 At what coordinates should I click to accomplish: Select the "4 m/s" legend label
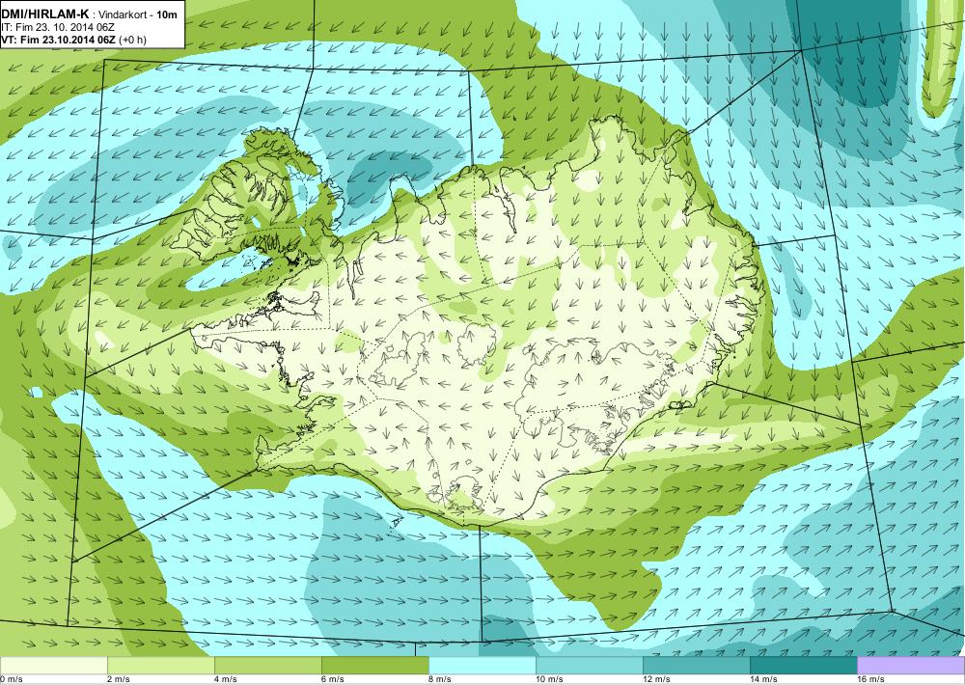226,679
